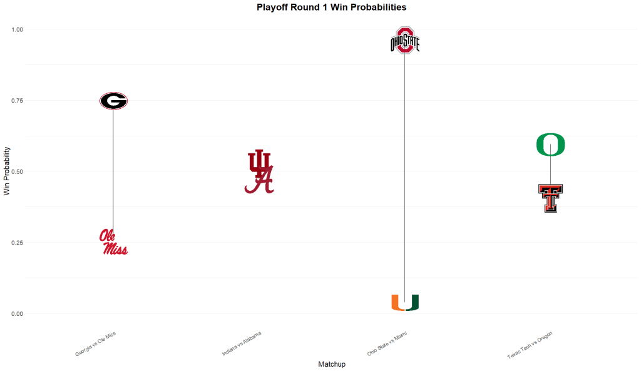This screenshot has height=371, width=641.
Task: Click the Miami orange-green U logo
Action: tap(404, 302)
